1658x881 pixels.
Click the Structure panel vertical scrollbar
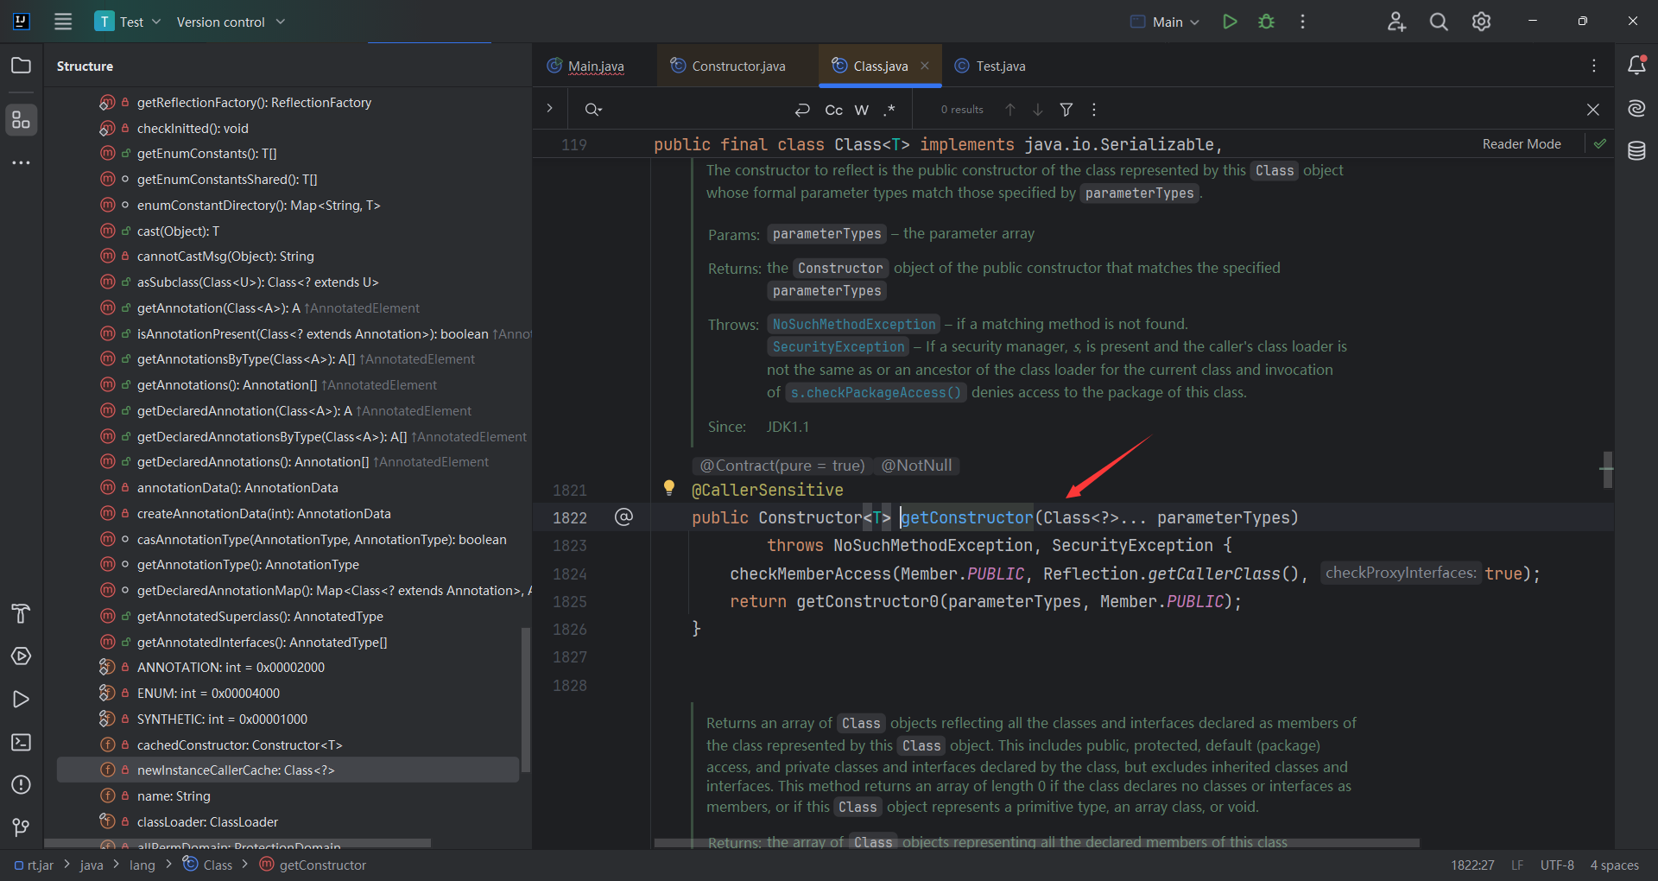(526, 700)
